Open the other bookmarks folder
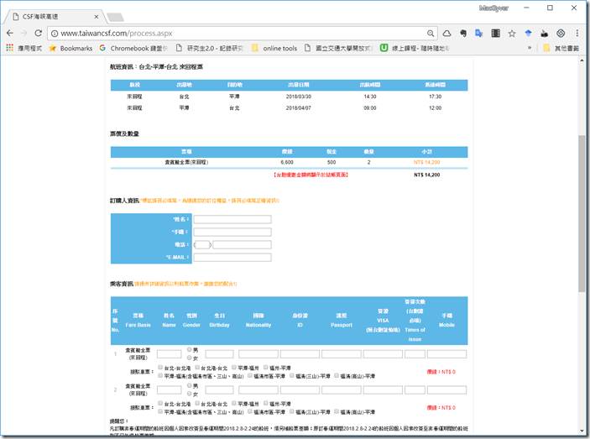Image resolution: width=590 pixels, height=439 pixels. tap(561, 48)
